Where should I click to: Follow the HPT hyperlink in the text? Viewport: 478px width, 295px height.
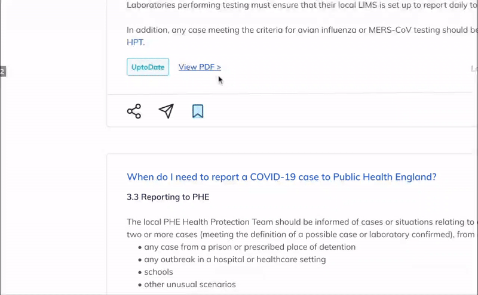click(136, 42)
